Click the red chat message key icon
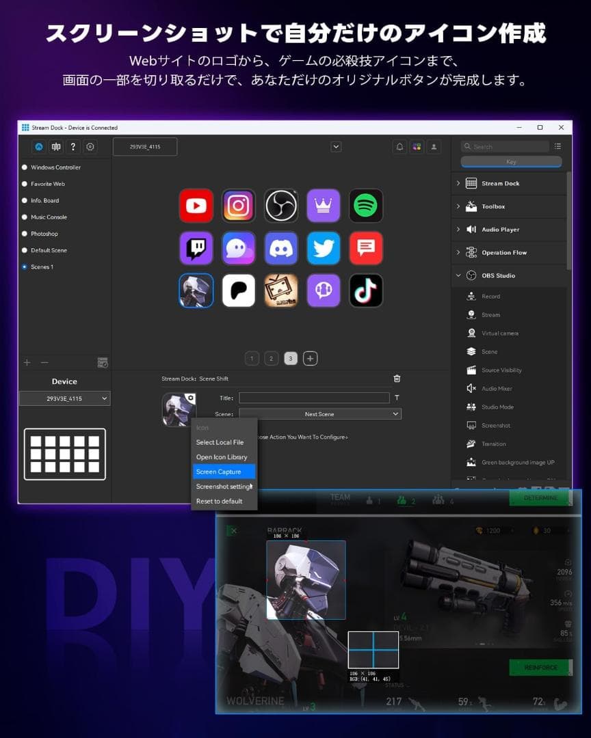This screenshot has width=591, height=738. (366, 248)
